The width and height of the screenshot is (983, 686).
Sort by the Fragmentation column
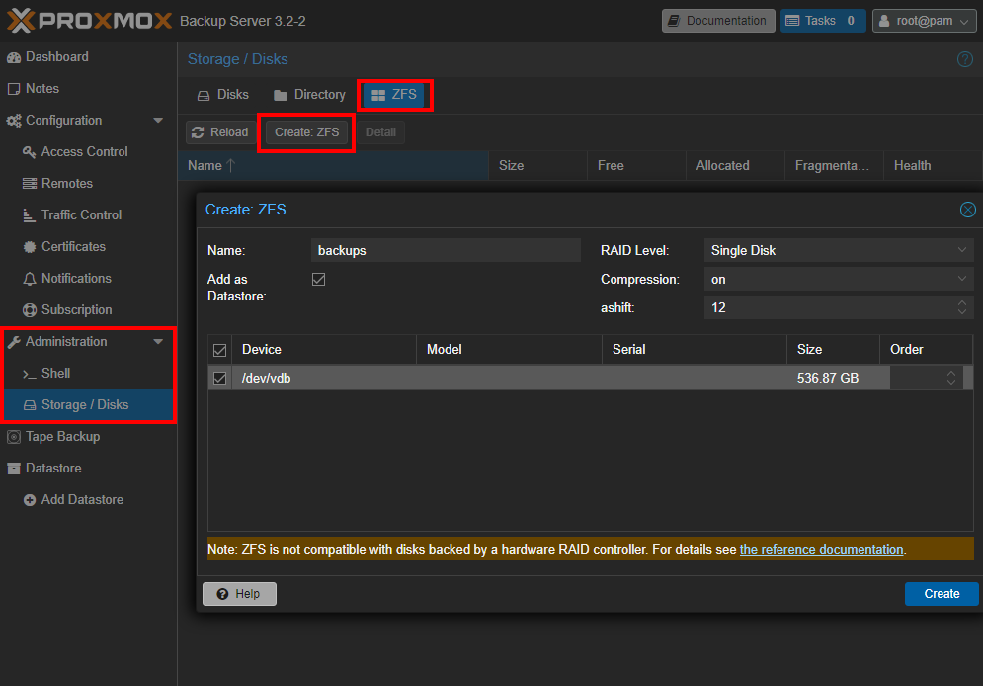point(835,165)
